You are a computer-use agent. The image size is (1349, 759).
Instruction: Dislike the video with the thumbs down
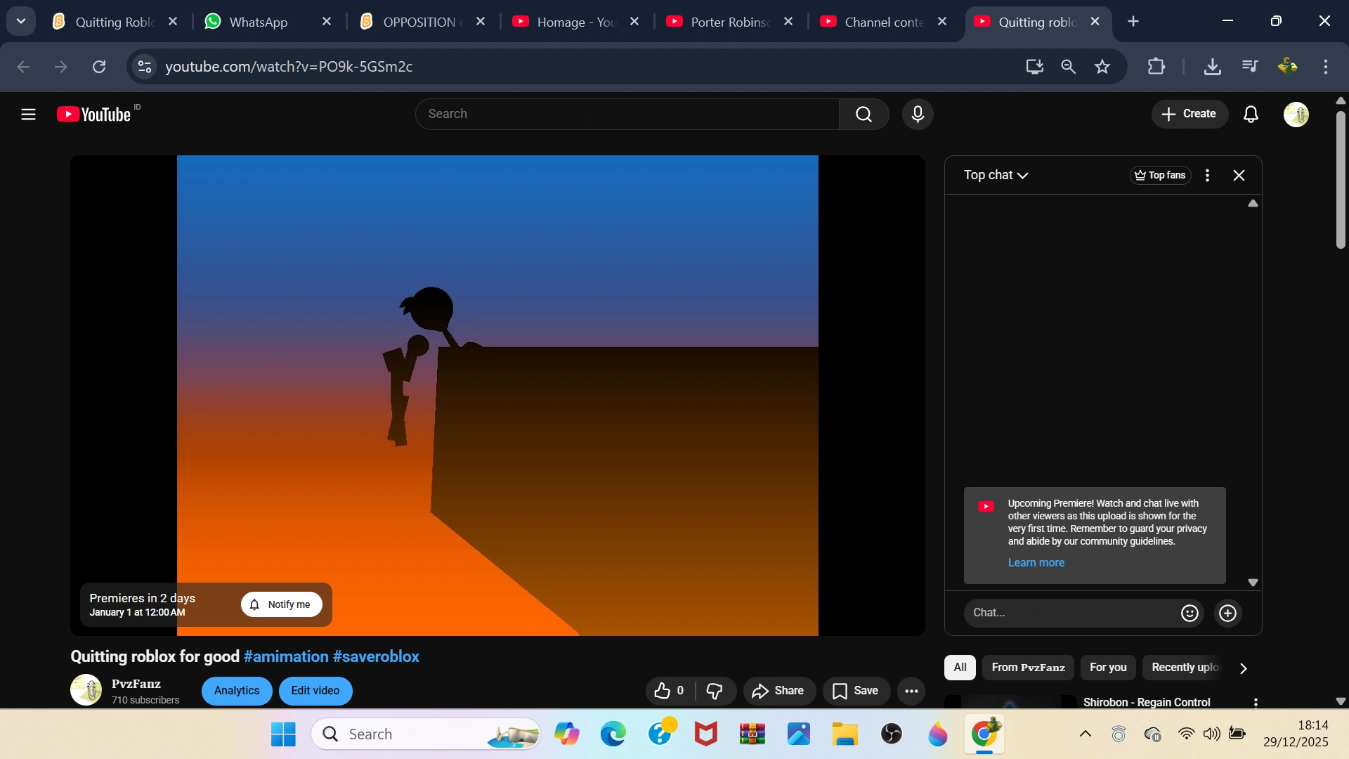715,691
